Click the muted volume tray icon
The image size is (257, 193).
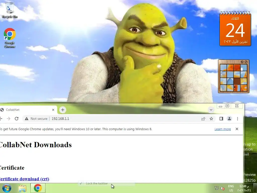coord(222,188)
